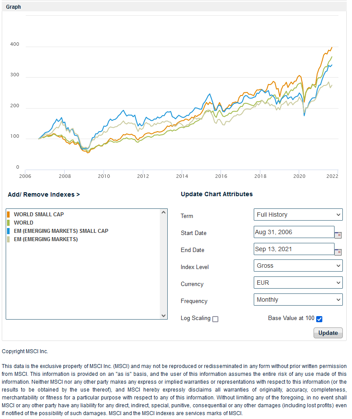Enable the Log Scaling checkbox
The image size is (352, 419).
pyautogui.click(x=215, y=319)
